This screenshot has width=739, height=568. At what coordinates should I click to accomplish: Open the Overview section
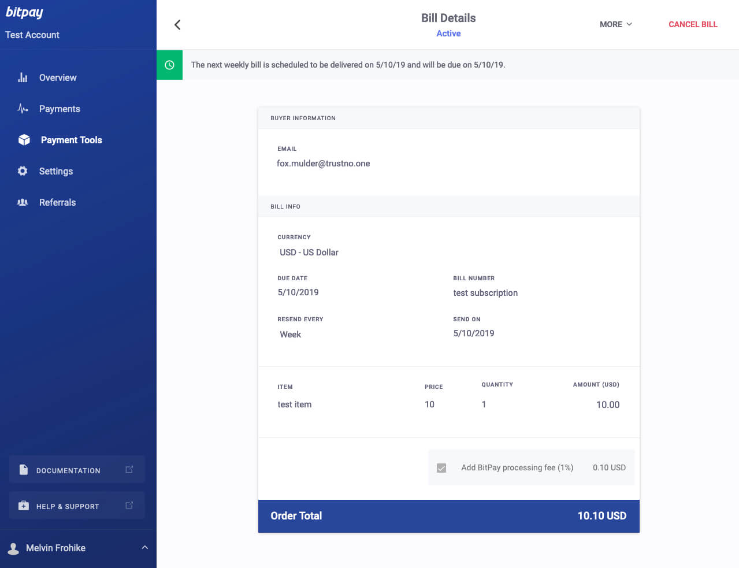click(58, 77)
